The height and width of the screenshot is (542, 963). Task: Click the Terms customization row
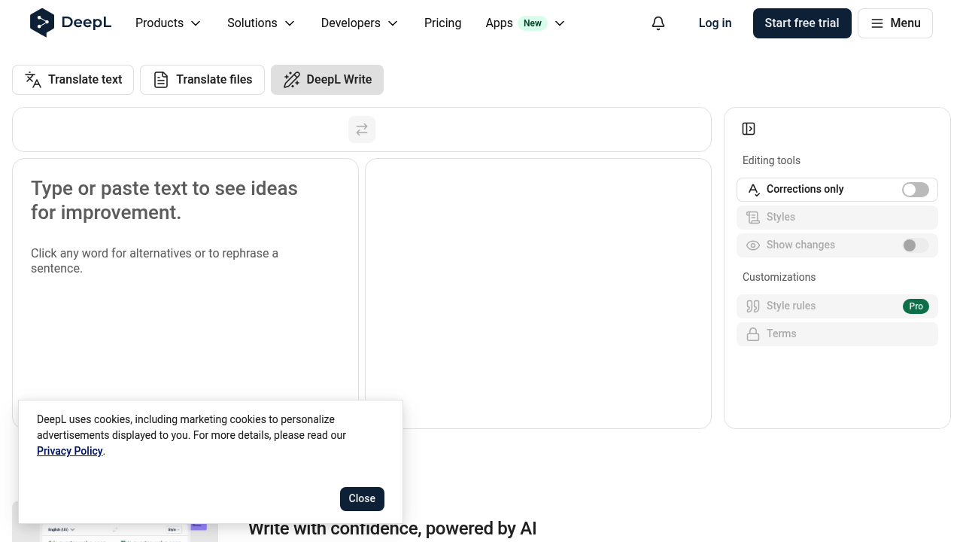point(837,334)
